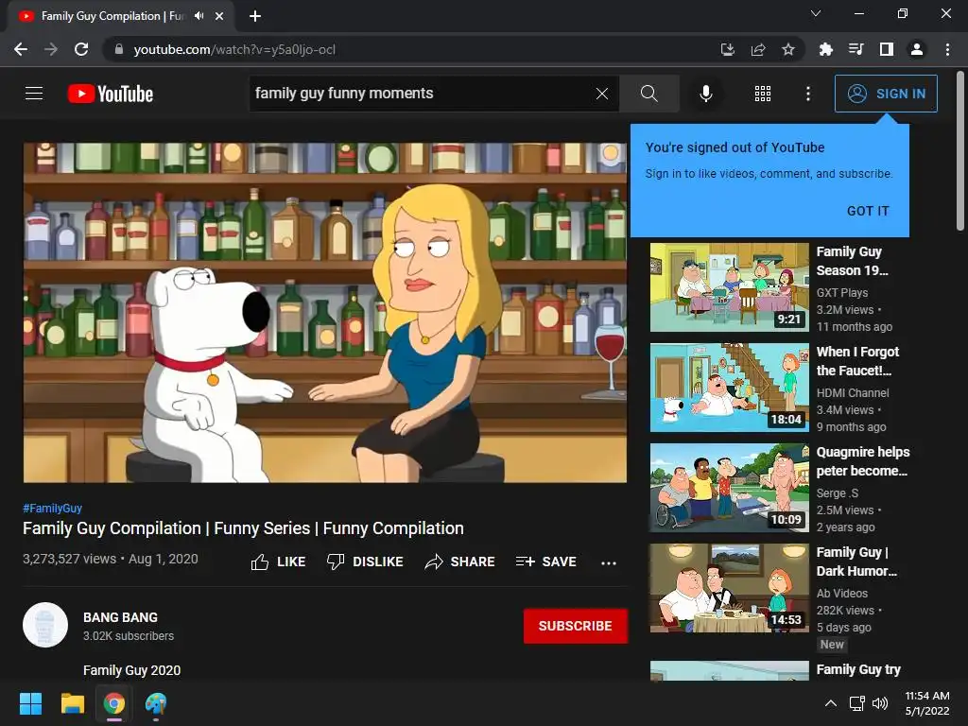This screenshot has width=968, height=726.
Task: Expand system tray hidden icons chevron
Action: click(x=831, y=703)
